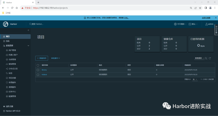Open the 其他操作 dropdown
218x116 pixels.
[x=55, y=58]
